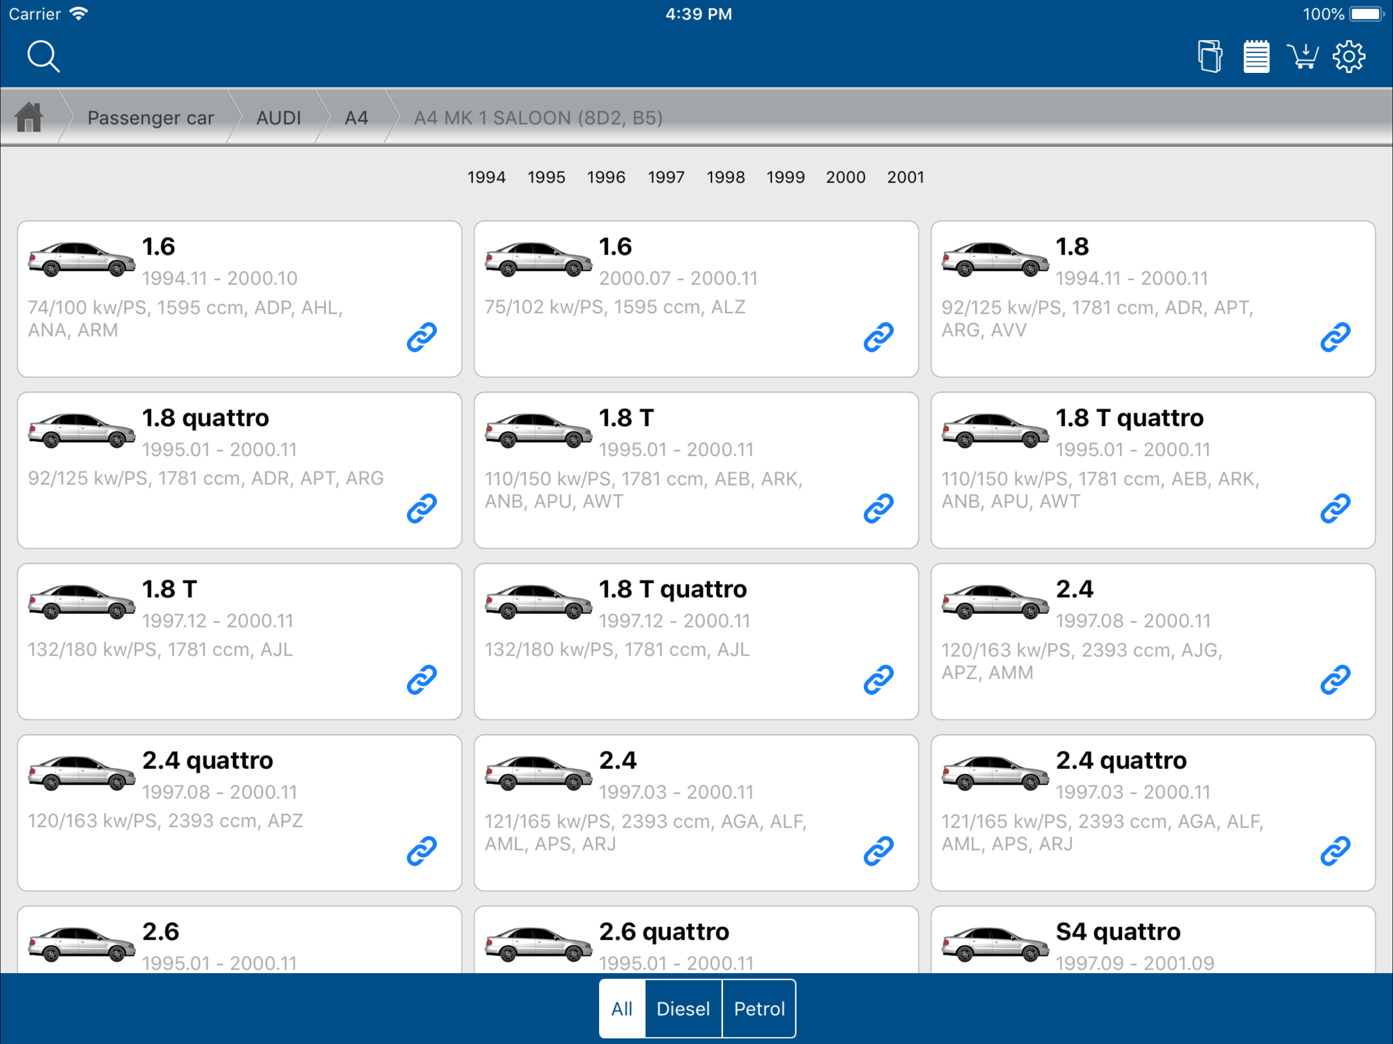Filter by year 1997
Screen dimensions: 1393x1044
click(665, 177)
